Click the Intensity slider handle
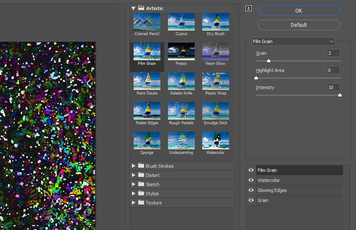Screen dimensions: 356x230 (340, 95)
